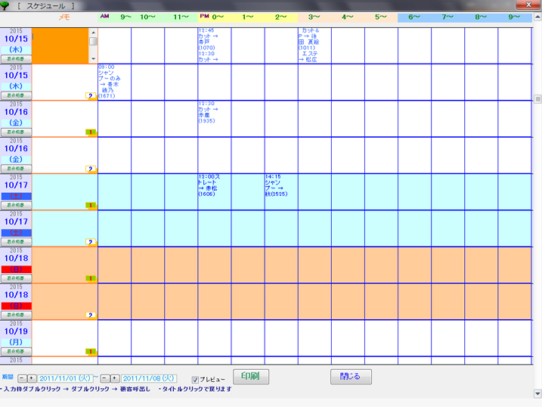Click badge 2 in the second 10/17 row
Viewport: 542px width, 407px height.
[x=91, y=242]
